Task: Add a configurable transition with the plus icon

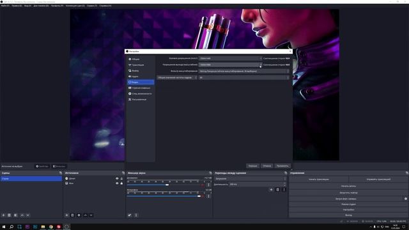Action: coord(271,190)
